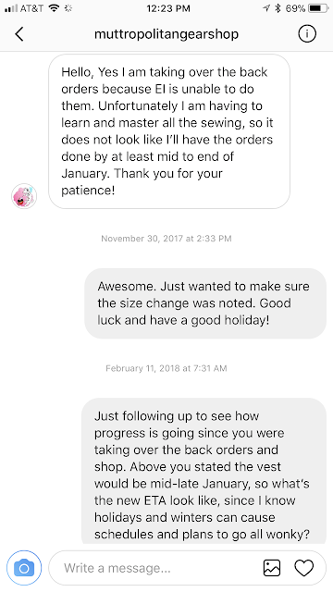Select the 'Hello, Yes I am taking over' message
The height and width of the screenshot is (592, 333).
169,131
